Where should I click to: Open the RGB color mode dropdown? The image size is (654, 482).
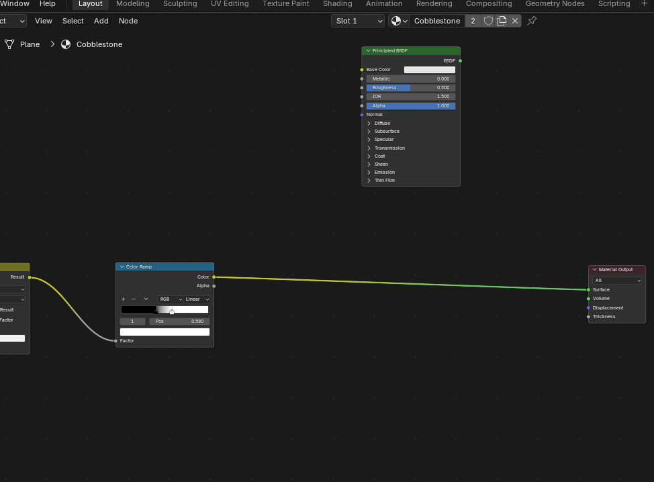tap(170, 299)
